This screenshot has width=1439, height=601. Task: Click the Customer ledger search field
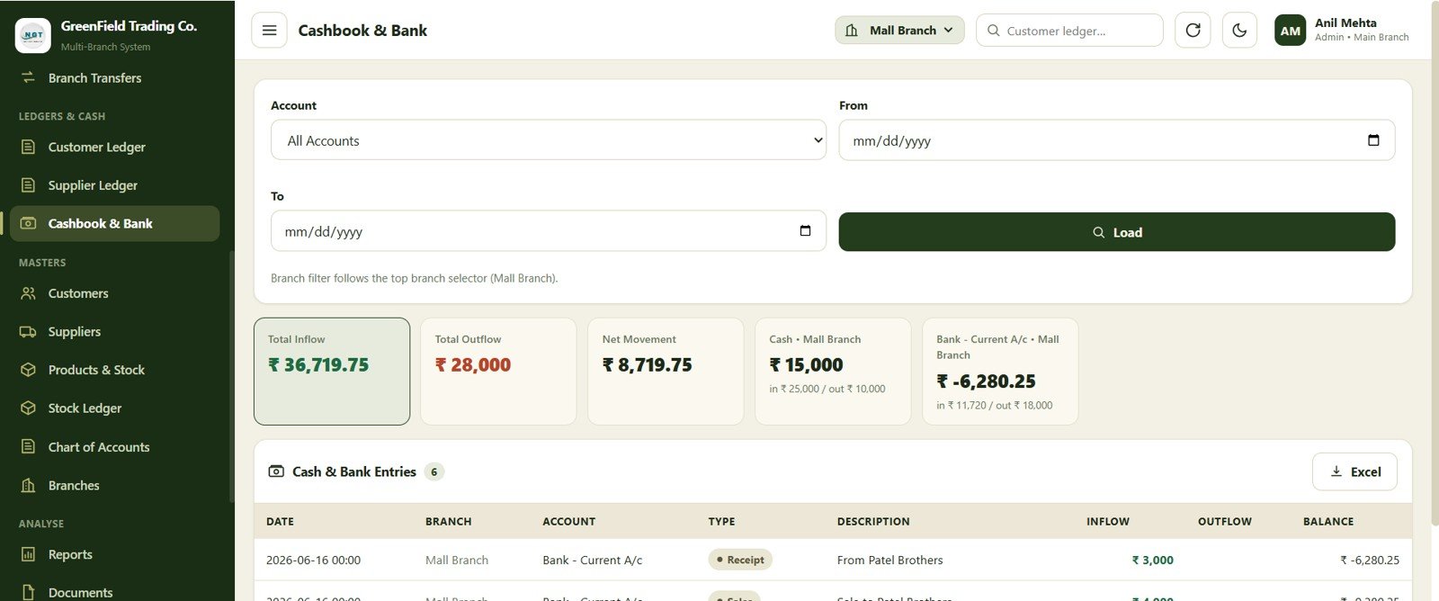pos(1070,31)
